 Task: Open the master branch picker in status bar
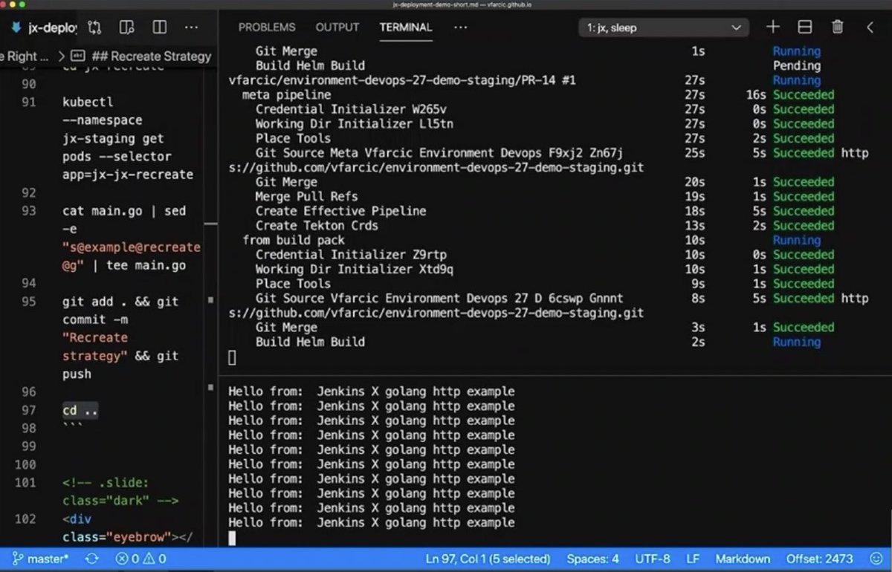tap(41, 559)
